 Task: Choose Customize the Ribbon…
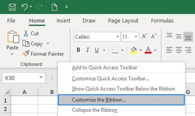click(121, 100)
